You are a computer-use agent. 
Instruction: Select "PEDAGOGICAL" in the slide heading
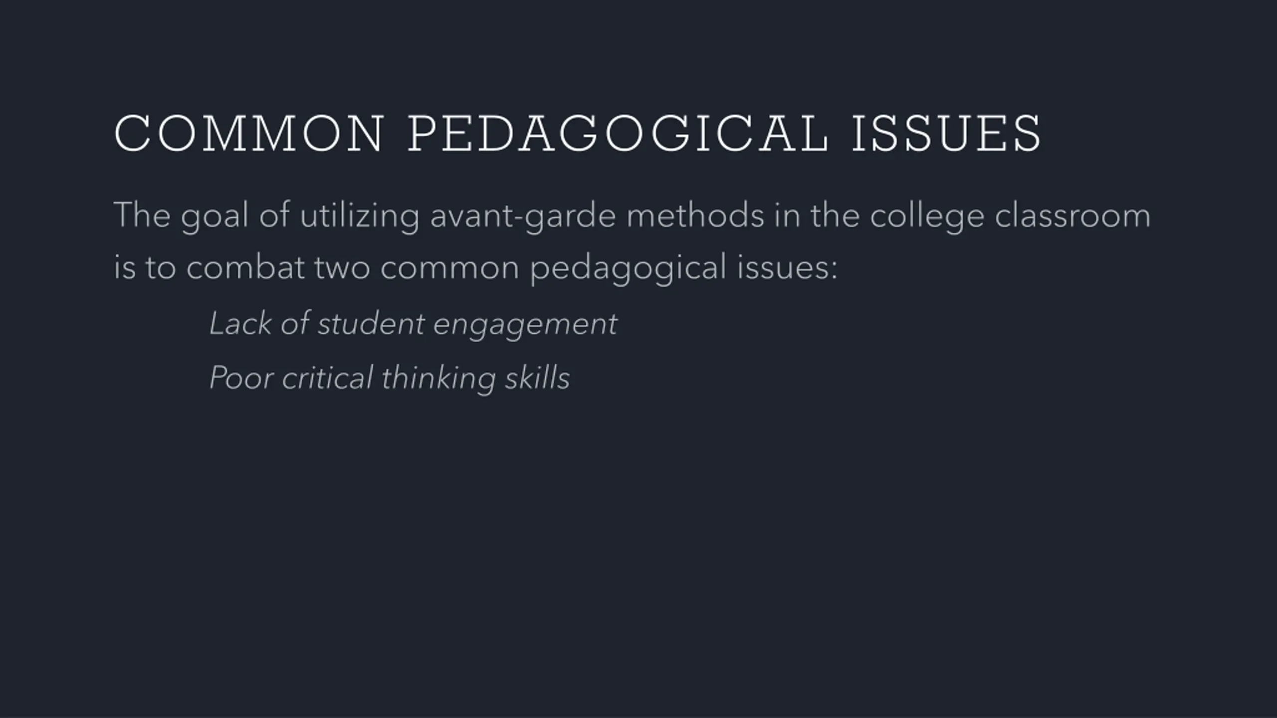(619, 134)
